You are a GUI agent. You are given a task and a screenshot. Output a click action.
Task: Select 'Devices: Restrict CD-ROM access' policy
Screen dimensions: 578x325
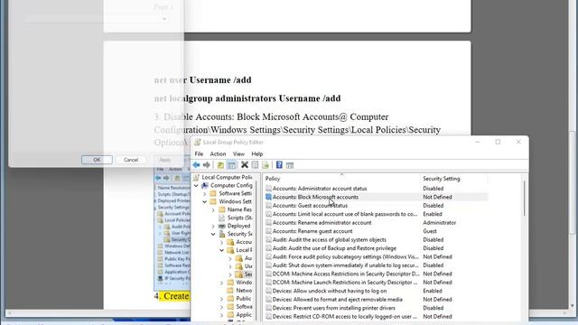click(345, 317)
